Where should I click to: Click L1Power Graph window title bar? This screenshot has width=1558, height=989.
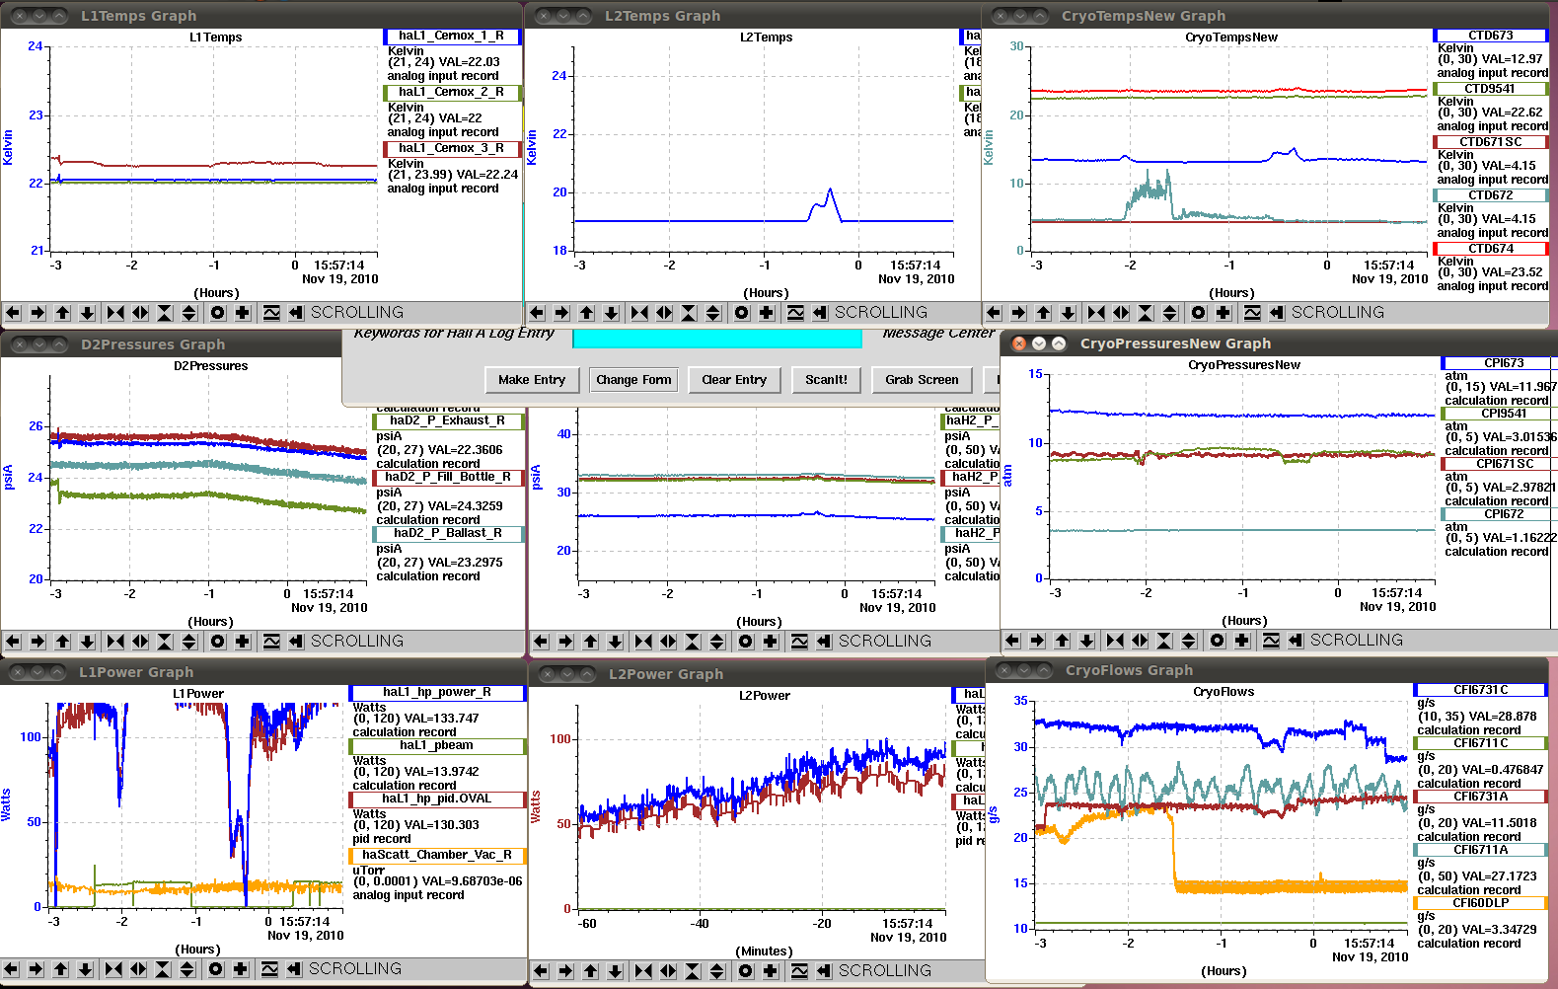tap(262, 672)
